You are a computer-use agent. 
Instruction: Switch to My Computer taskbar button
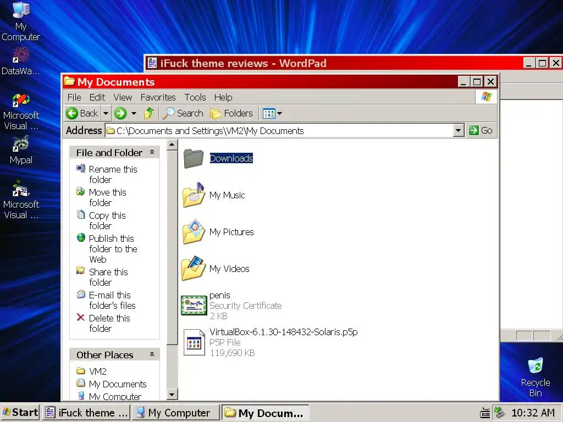point(175,413)
